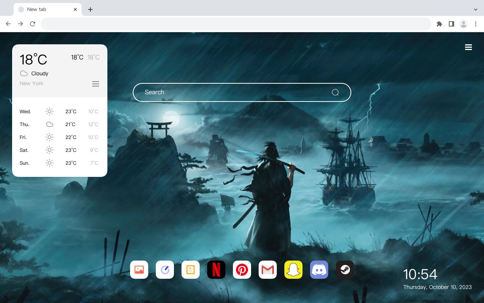Click the sunny icon for Wed.
The image size is (484, 303).
50,111
